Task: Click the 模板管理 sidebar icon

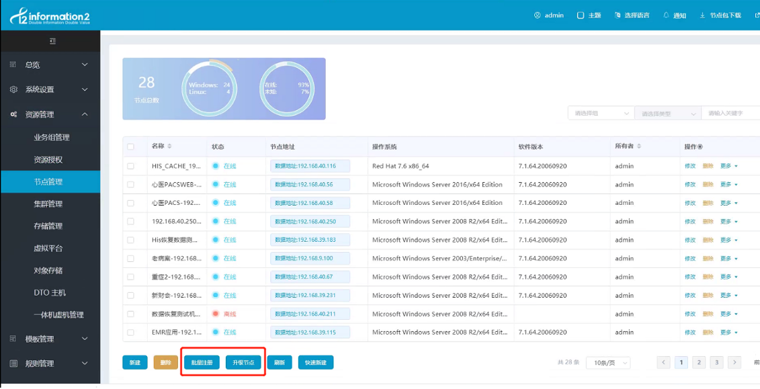Action: pos(13,339)
